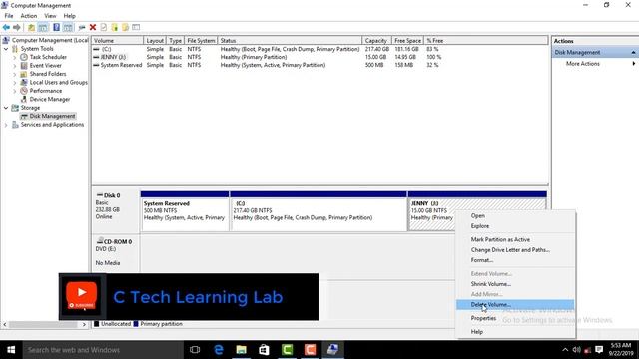Image resolution: width=639 pixels, height=359 pixels.
Task: Expand the Services and Applications node
Action: pyautogui.click(x=6, y=125)
